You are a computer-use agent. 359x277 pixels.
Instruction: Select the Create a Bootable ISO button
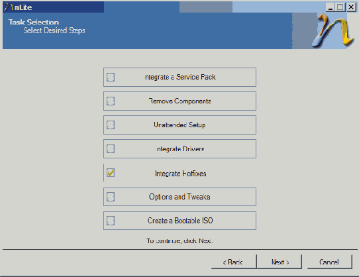pos(179,221)
